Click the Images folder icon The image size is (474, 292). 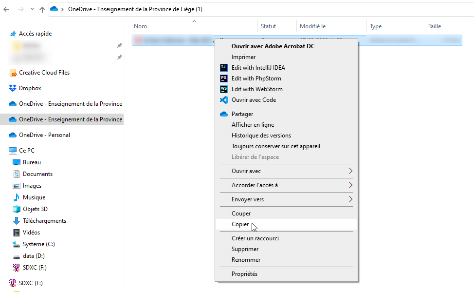pyautogui.click(x=17, y=186)
